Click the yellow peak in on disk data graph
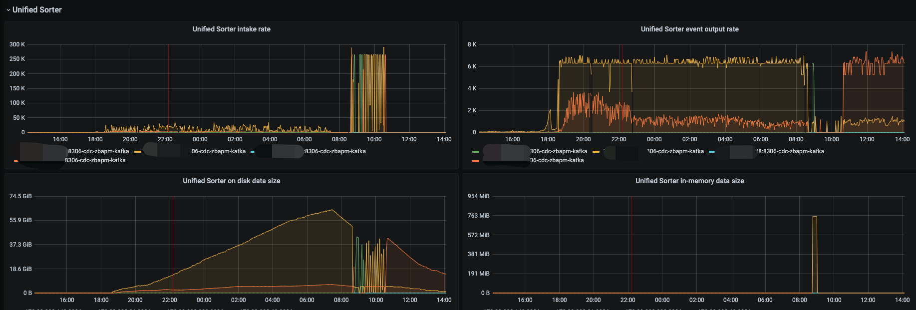The height and width of the screenshot is (310, 916). coord(331,210)
